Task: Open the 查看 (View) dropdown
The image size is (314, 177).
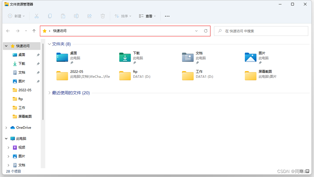Action: click(147, 16)
